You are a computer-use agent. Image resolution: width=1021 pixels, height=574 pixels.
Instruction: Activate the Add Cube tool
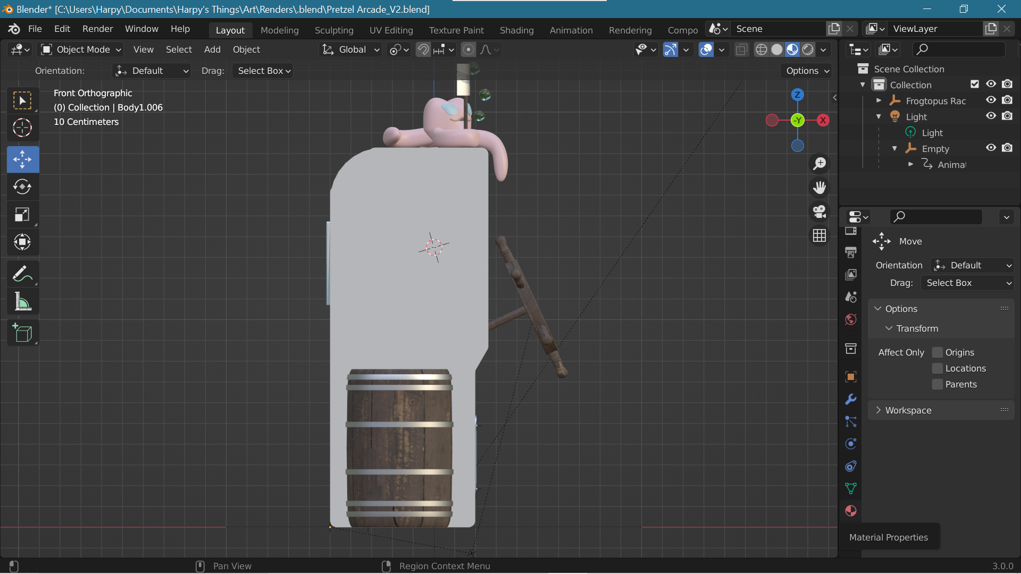(22, 333)
